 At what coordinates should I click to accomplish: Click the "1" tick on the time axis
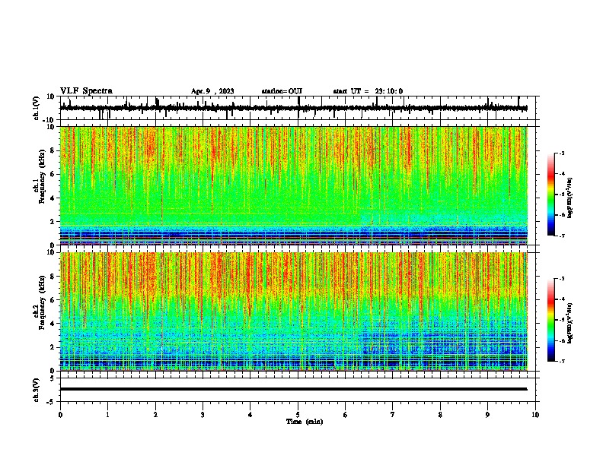107,415
